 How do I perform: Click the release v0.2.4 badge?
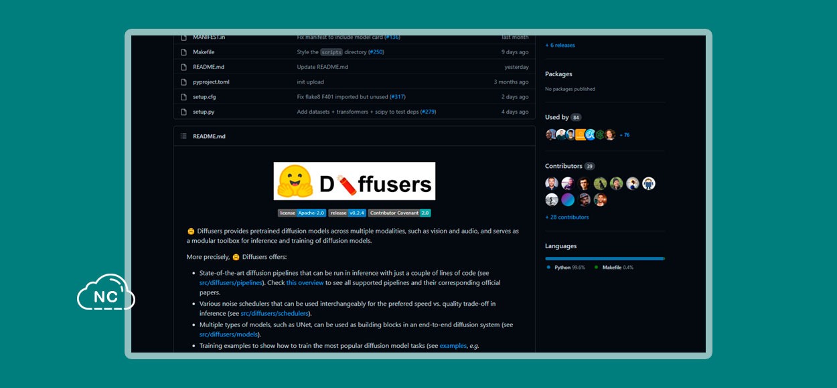348,213
